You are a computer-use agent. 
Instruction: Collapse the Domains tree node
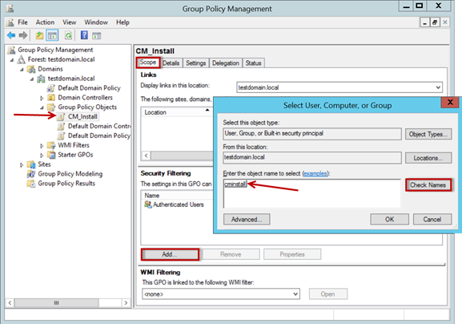pos(22,70)
